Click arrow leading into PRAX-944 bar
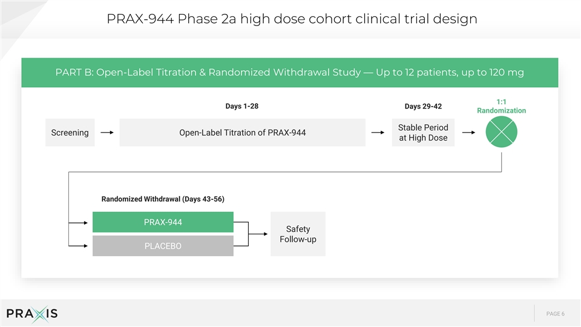This screenshot has width=581, height=327. 78,223
